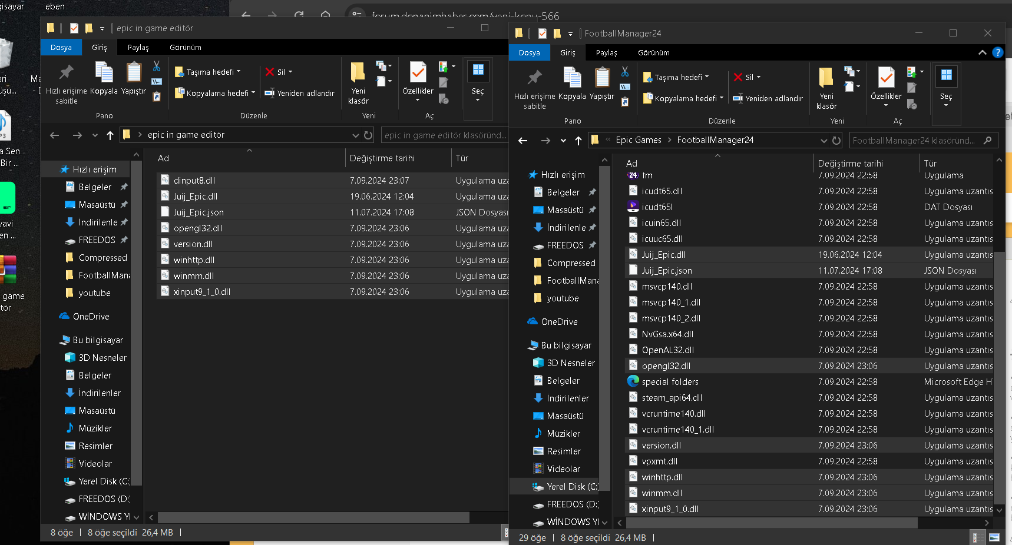
Task: Click Yeni klasör in epic in game editör window
Action: tap(358, 84)
